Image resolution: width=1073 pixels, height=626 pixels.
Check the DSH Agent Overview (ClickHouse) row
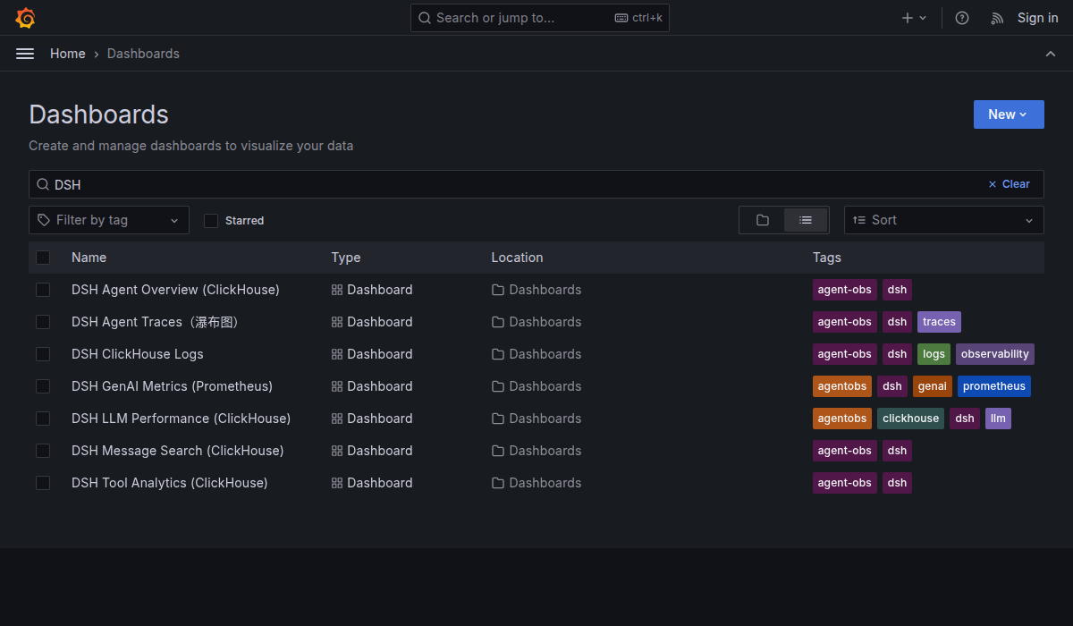point(43,290)
